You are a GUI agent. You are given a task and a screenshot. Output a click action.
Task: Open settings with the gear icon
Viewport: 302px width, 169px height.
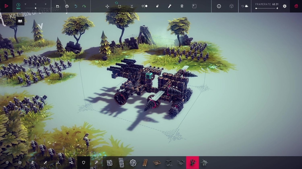coord(285,6)
